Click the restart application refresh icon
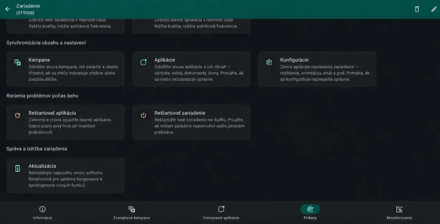Image resolution: width=440 pixels, height=224 pixels. click(18, 115)
